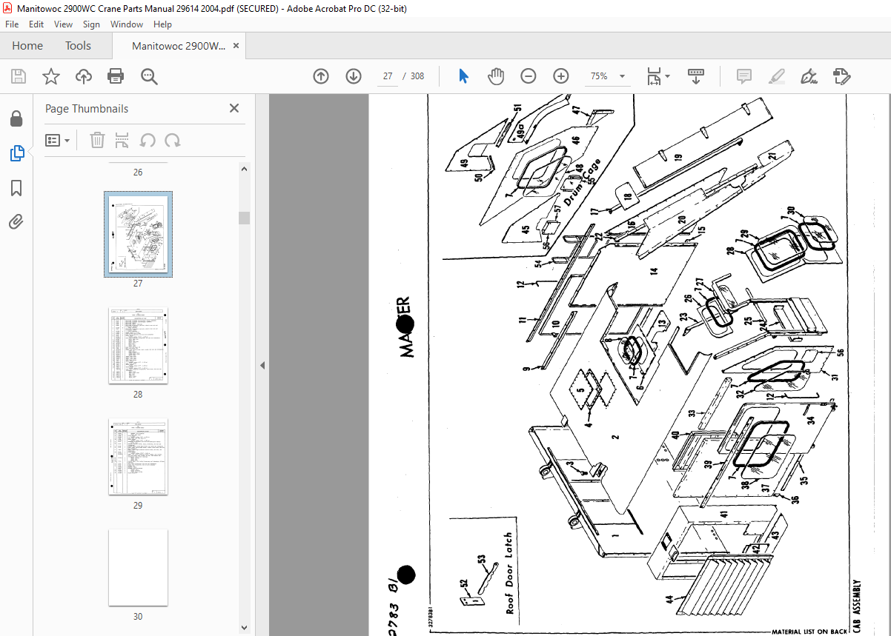Select the page 27 thumbnail

click(138, 235)
